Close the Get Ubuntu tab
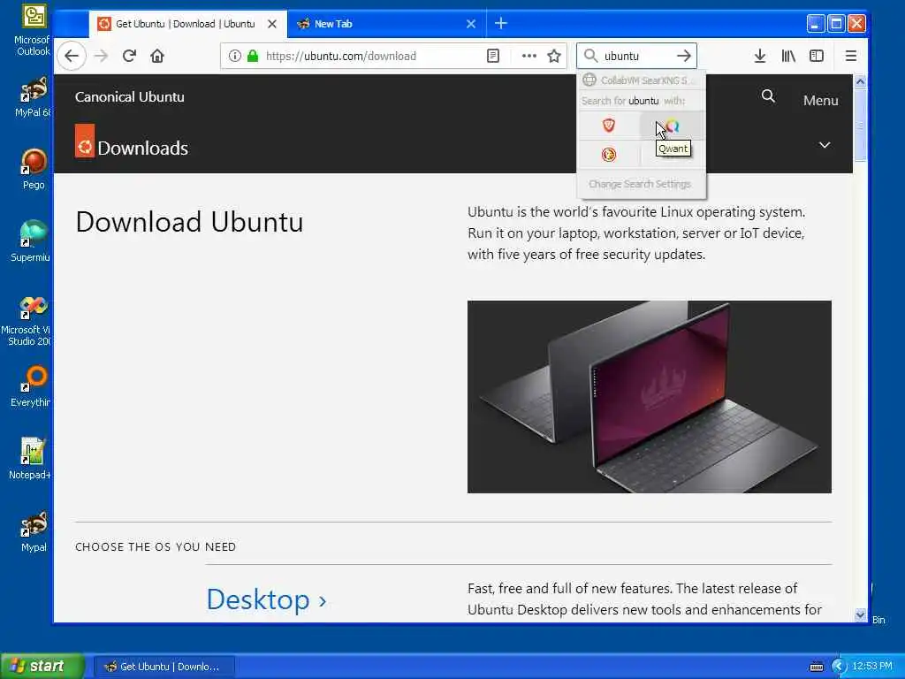Screen dimensions: 905x679 pyautogui.click(x=272, y=24)
